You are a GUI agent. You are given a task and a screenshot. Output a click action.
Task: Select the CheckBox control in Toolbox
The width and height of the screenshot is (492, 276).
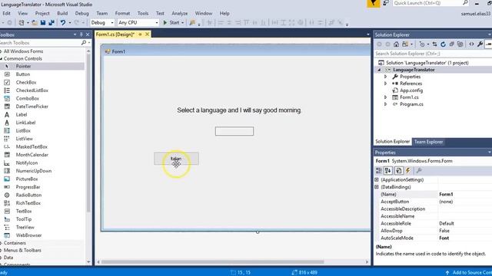[26, 82]
